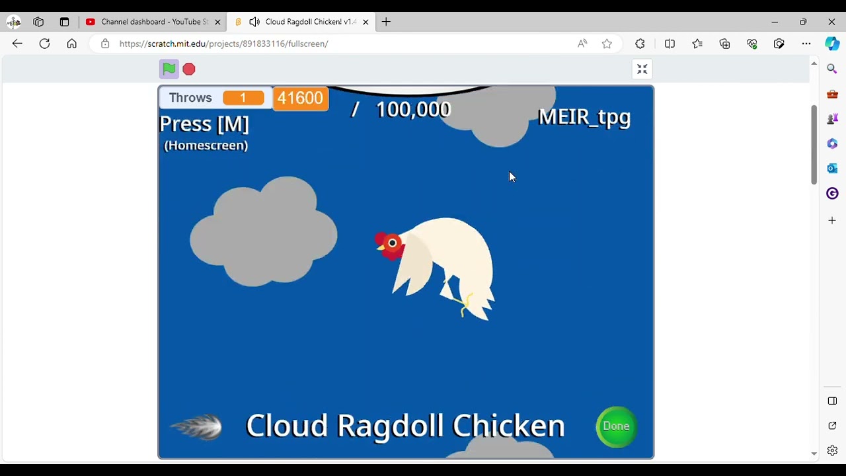Open the Workspaces menu
The height and width of the screenshot is (476, 846).
tap(38, 22)
